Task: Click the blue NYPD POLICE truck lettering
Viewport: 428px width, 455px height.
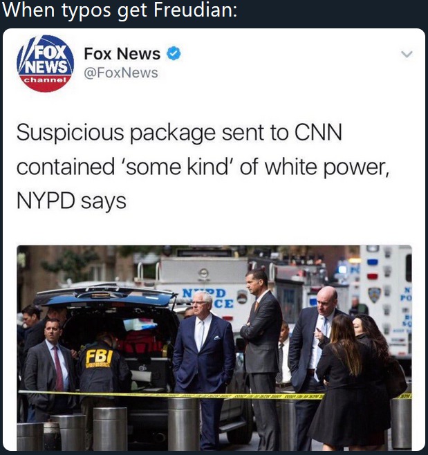Action: [207, 298]
